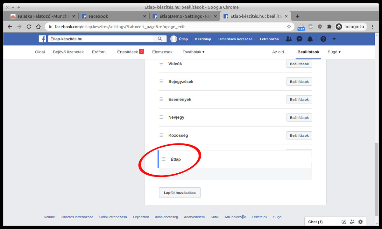Expand the account dropdown arrow in header
This screenshot has width=382, height=229.
click(334, 39)
